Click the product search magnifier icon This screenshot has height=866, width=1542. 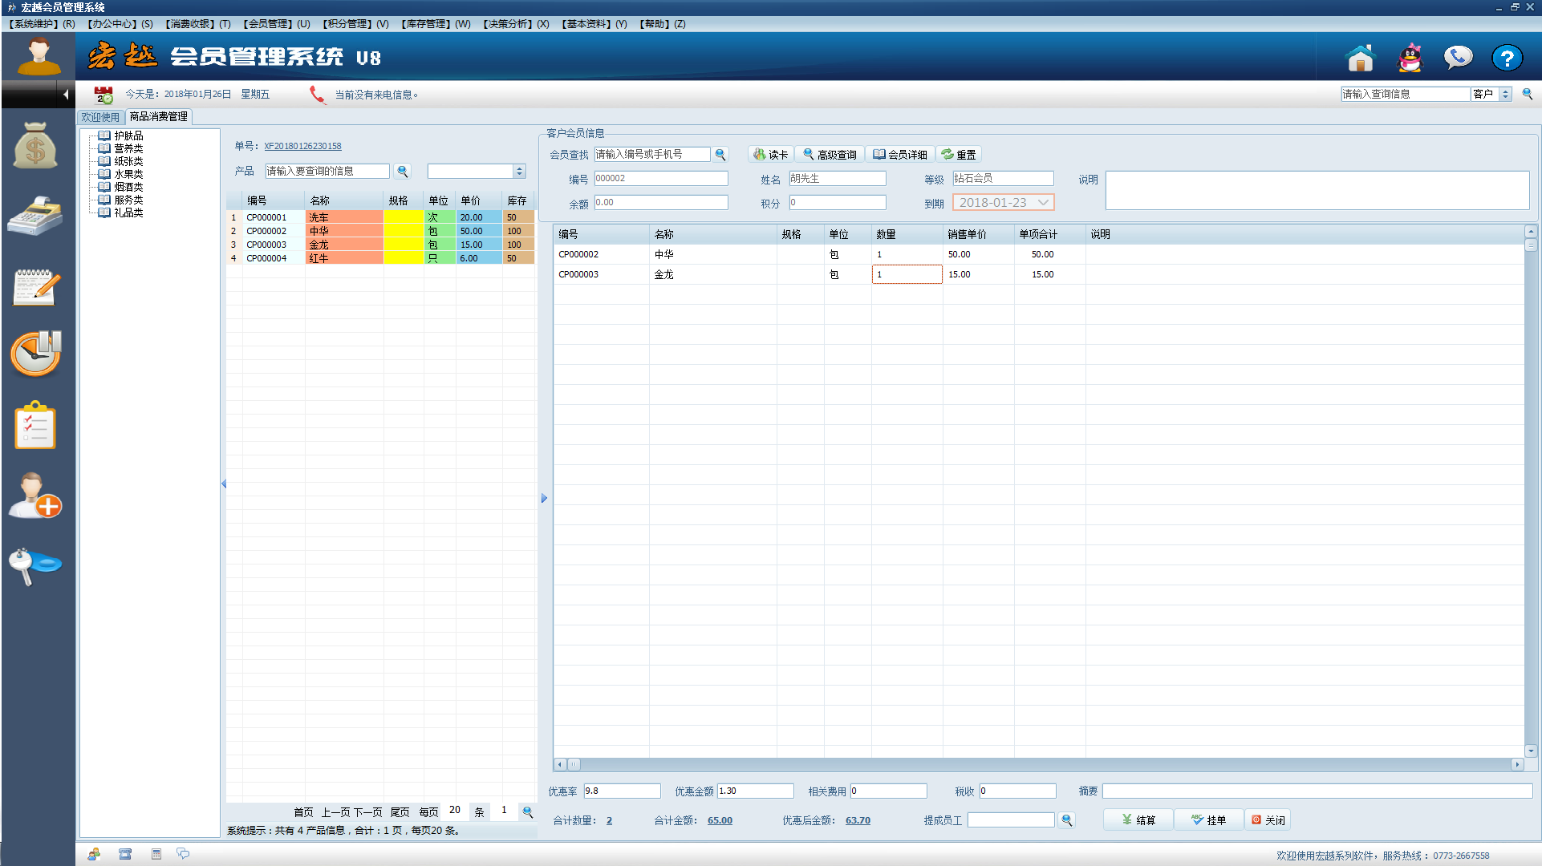403,171
